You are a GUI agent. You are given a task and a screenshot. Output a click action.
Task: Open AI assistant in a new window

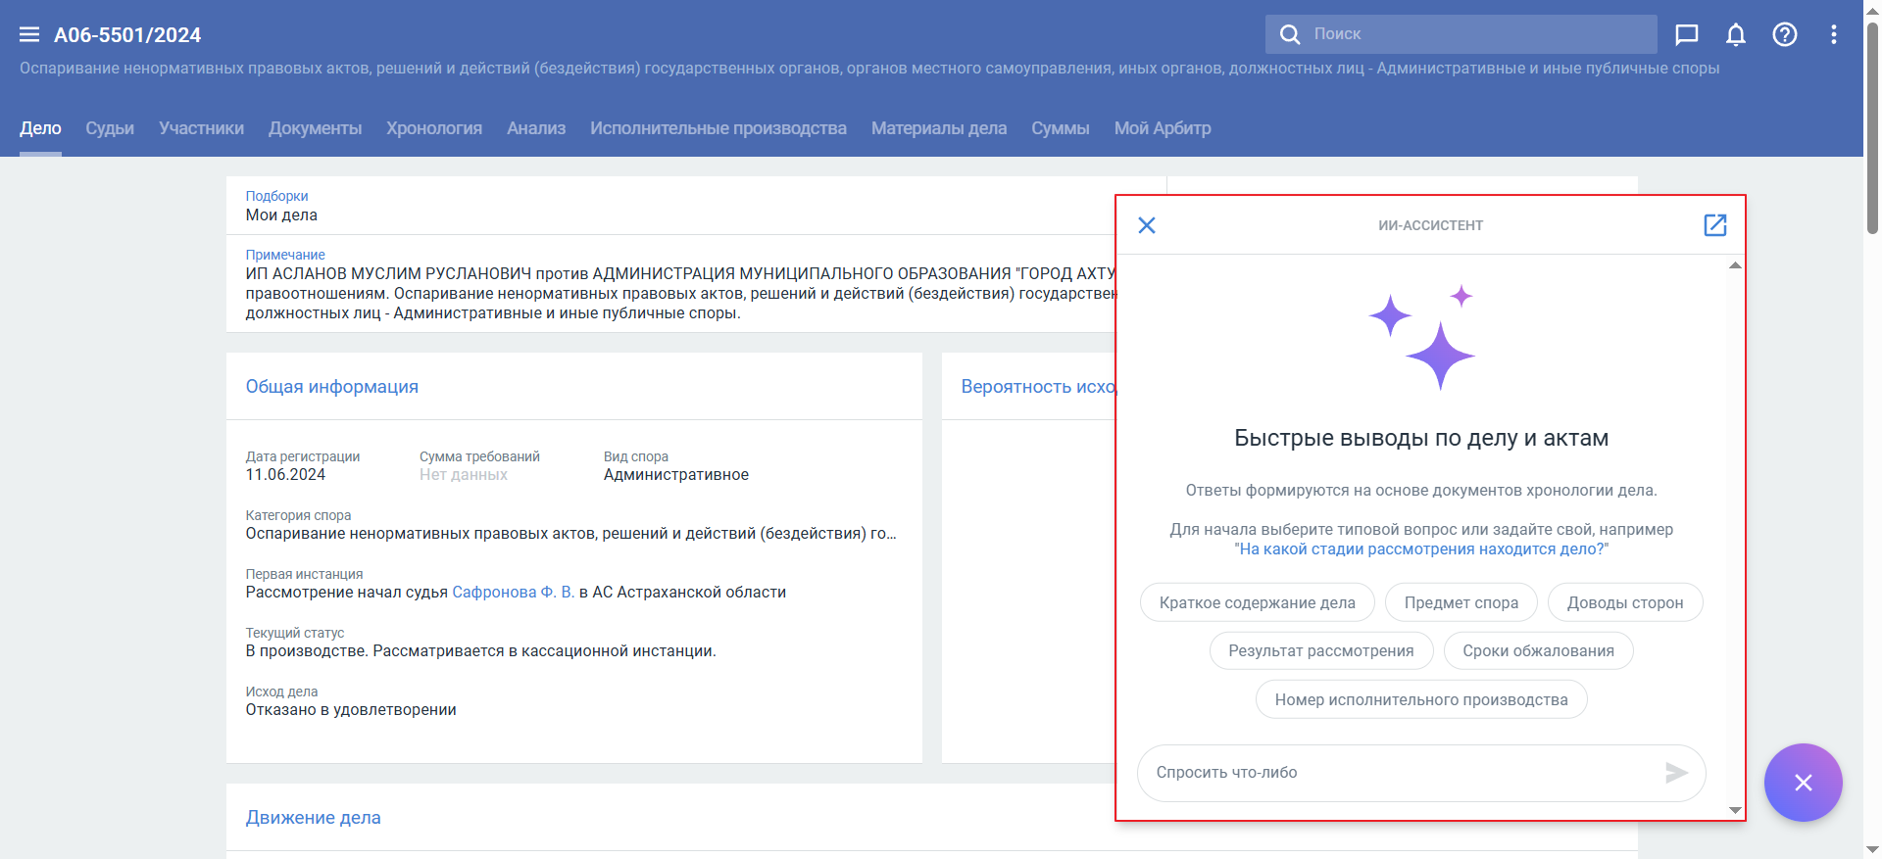[x=1714, y=225]
